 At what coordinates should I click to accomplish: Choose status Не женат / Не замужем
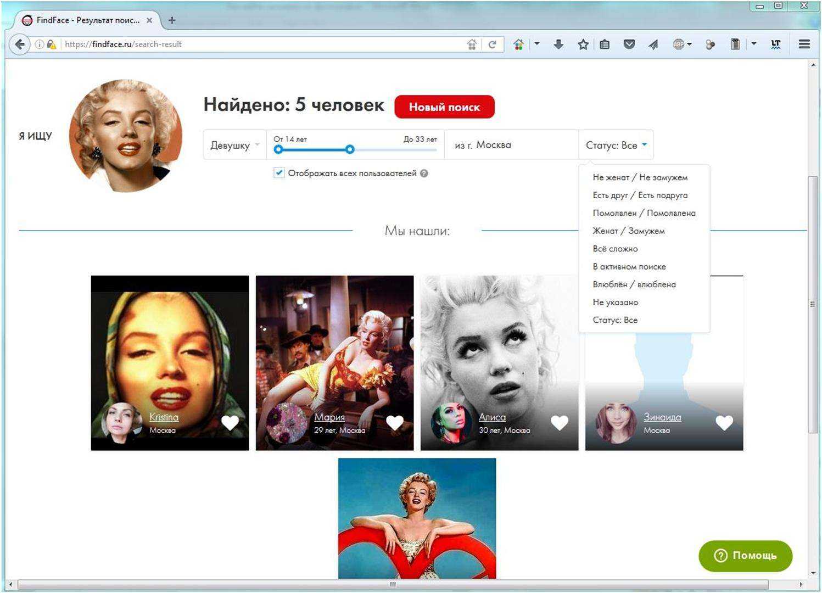point(640,177)
